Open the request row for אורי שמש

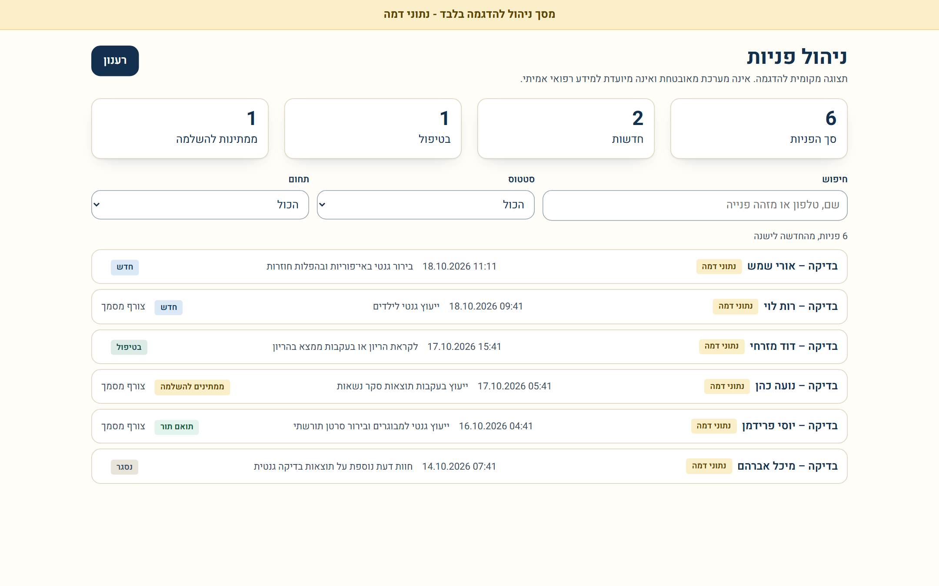pyautogui.click(x=469, y=267)
